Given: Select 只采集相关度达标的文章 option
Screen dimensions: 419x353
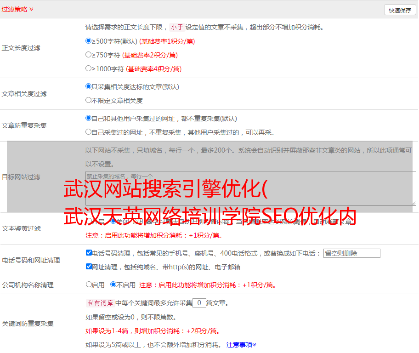Looking at the screenshot, I should coord(89,86).
